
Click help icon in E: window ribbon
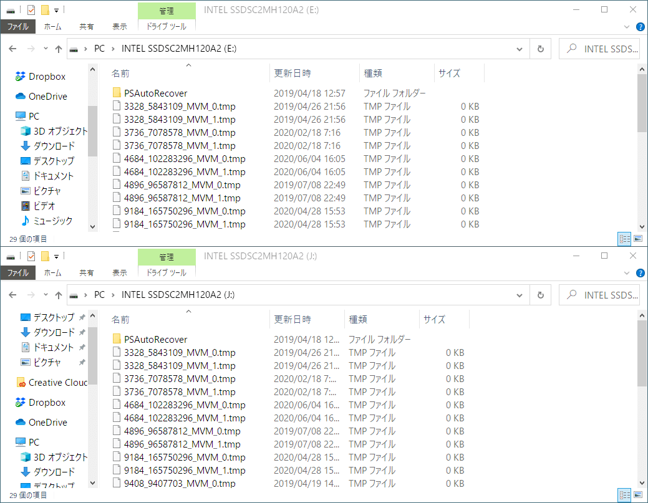640,27
